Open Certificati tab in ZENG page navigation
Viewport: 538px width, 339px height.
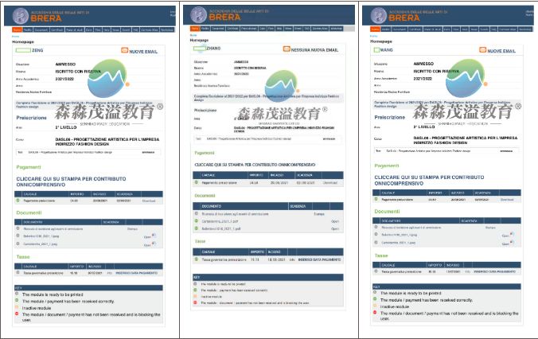(57, 30)
